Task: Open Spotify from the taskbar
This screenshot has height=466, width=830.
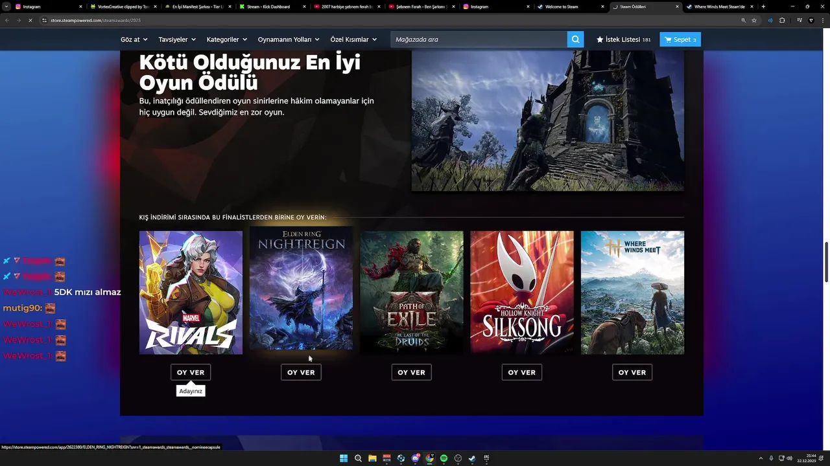Action: pyautogui.click(x=444, y=458)
